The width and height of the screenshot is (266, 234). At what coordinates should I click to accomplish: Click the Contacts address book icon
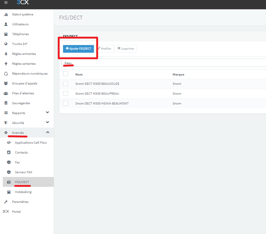9,152
